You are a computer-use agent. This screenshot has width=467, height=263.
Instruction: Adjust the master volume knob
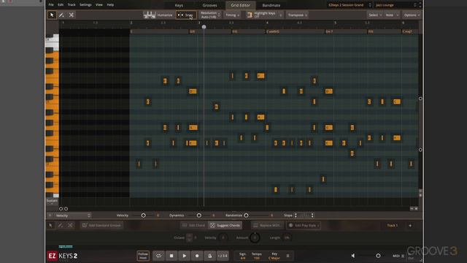pos(378,256)
